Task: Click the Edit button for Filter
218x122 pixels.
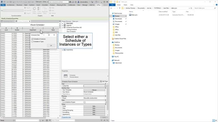Action: (x=94, y=108)
